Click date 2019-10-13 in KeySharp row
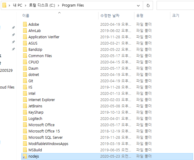This screenshot has width=194, height=160. (x=116, y=112)
